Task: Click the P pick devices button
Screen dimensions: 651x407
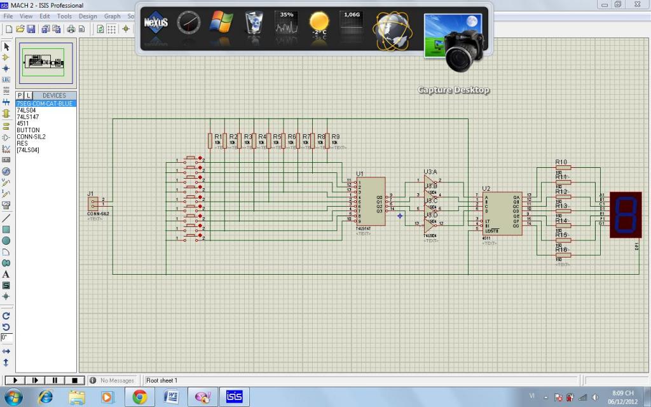Action: point(20,95)
